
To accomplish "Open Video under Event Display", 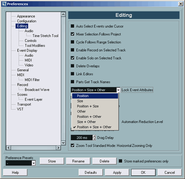I will (29, 65).
